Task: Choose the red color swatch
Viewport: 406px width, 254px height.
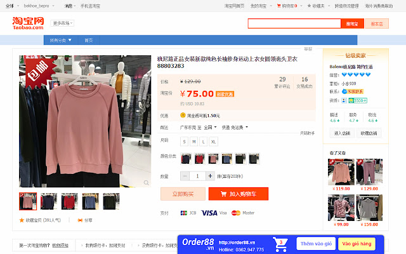Action: (200, 159)
